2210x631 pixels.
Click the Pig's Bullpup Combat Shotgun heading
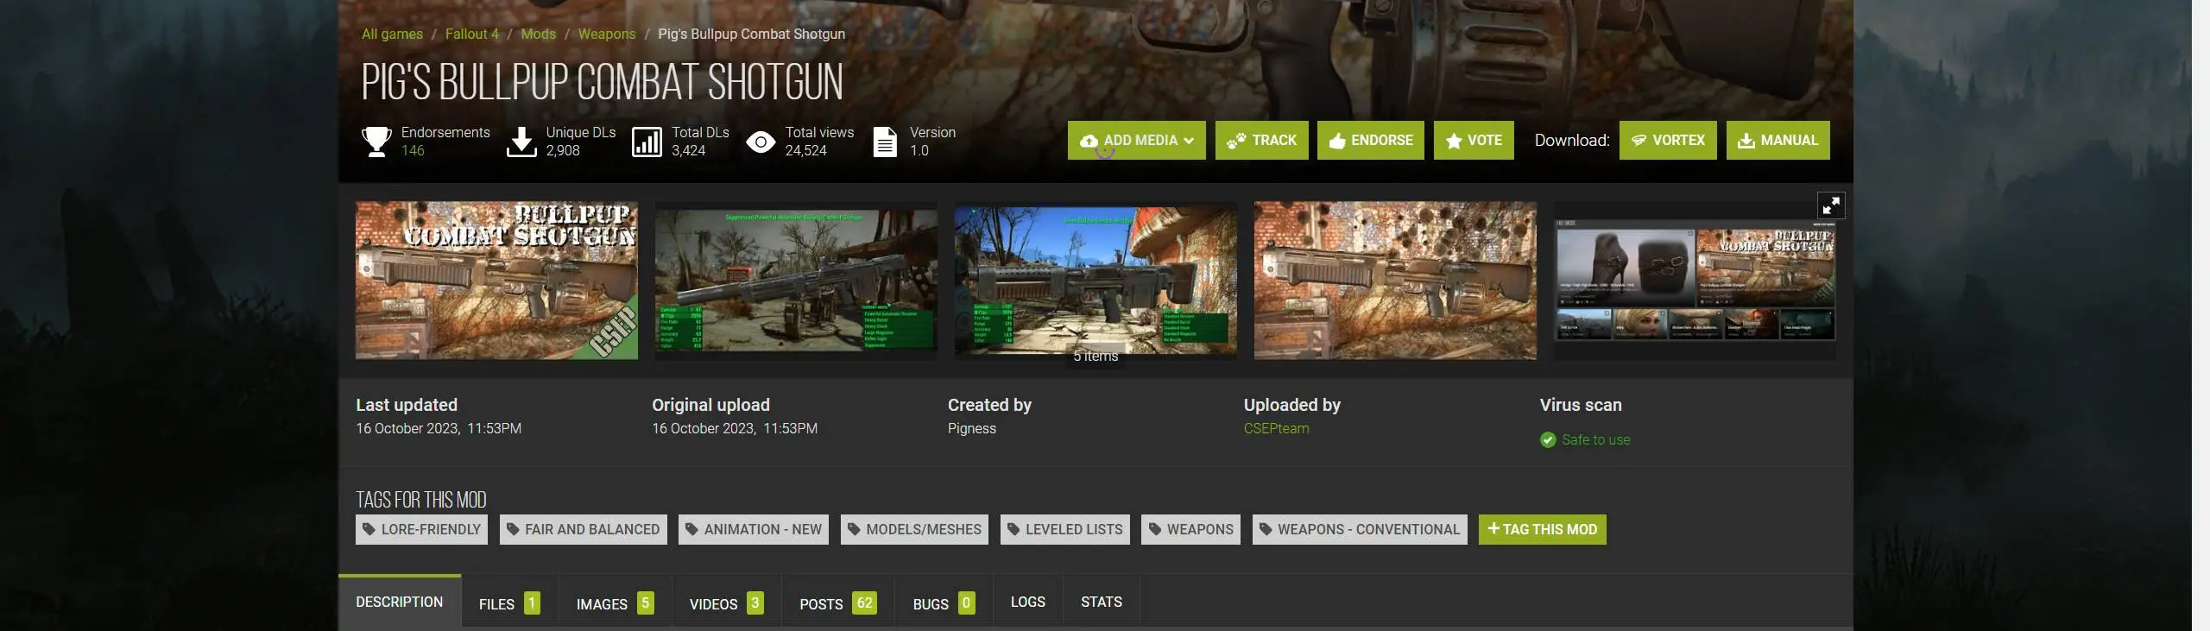pyautogui.click(x=602, y=83)
